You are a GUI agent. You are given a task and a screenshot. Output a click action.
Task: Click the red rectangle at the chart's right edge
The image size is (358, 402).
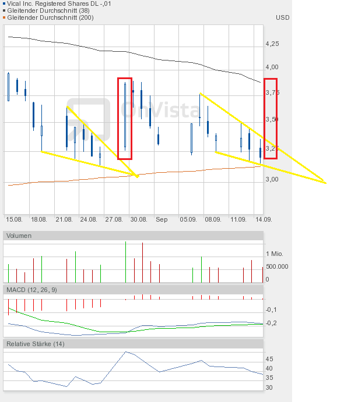(271, 118)
